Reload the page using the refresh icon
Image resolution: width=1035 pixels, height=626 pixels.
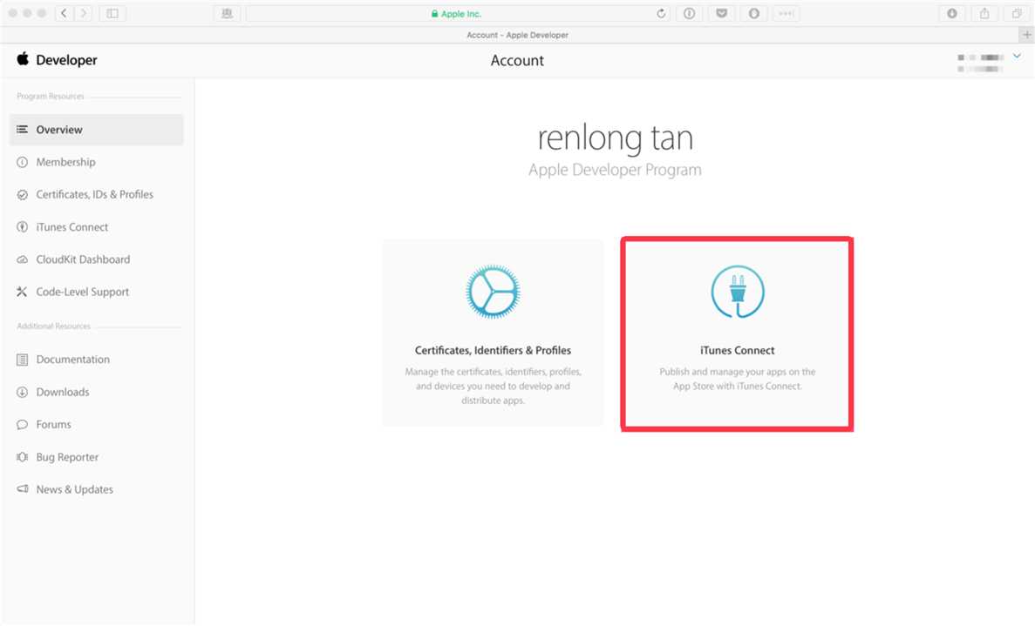(661, 13)
